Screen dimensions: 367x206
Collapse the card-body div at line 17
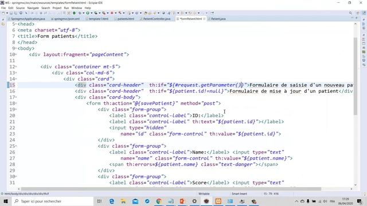[16, 97]
